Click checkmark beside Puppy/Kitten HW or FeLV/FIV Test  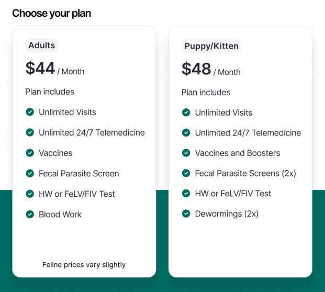pos(186,193)
